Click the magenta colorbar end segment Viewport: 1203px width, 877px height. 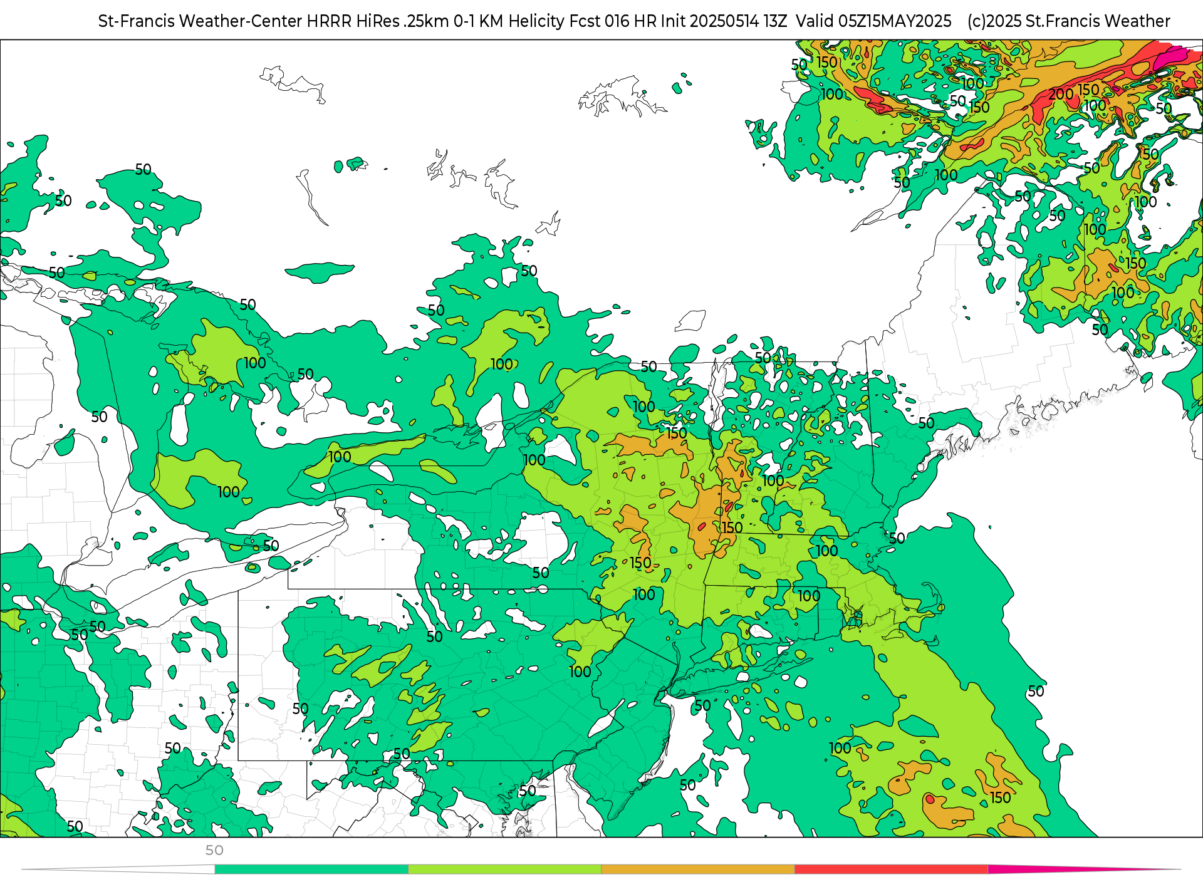[1084, 869]
